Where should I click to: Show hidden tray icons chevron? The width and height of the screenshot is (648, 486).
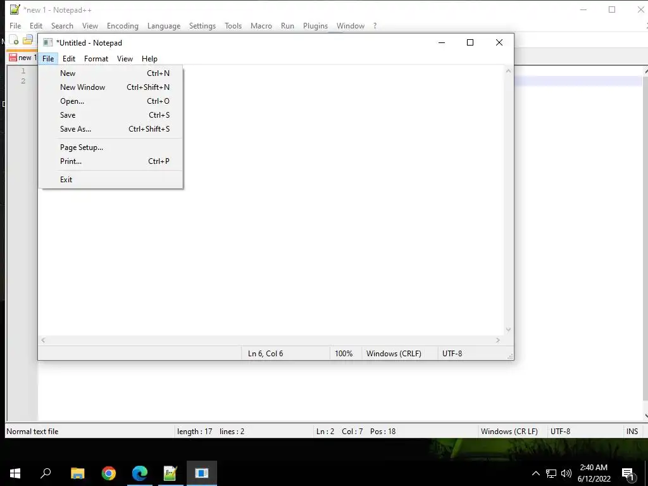coord(535,473)
